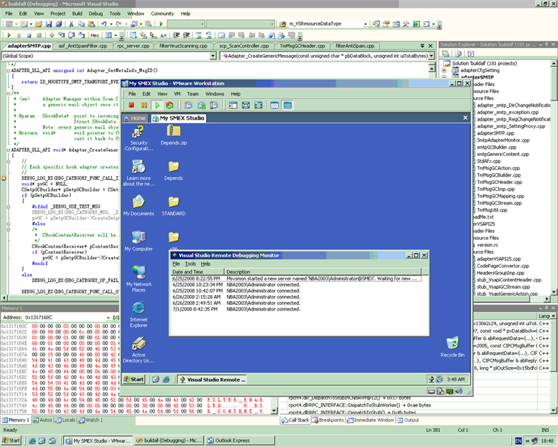Click the Save icon in Visual Studio toolbar
This screenshot has height=447, width=558.
49,24
